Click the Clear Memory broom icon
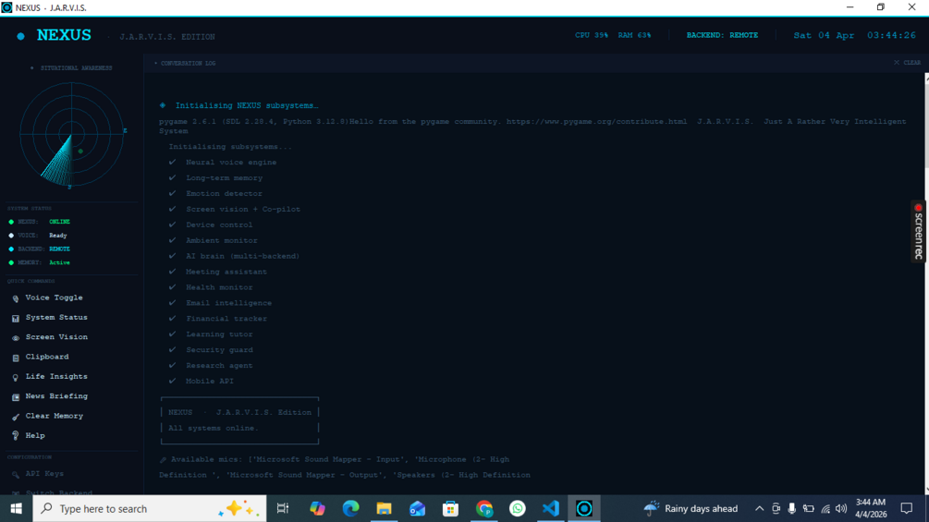 pyautogui.click(x=16, y=417)
